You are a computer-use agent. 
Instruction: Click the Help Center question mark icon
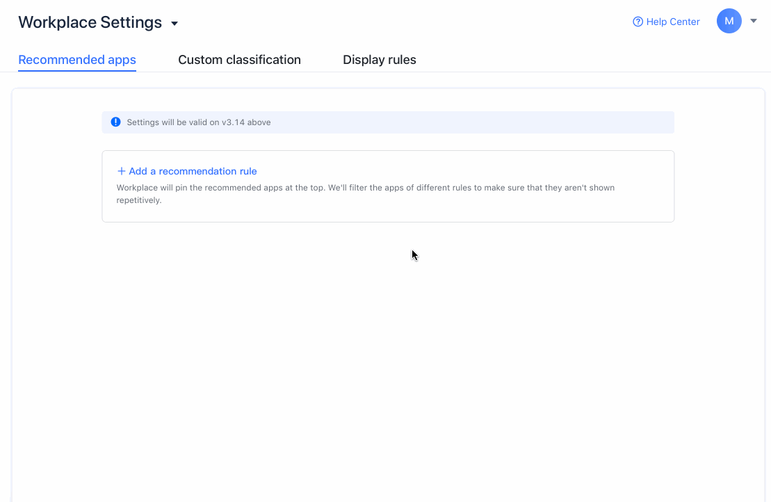(638, 22)
